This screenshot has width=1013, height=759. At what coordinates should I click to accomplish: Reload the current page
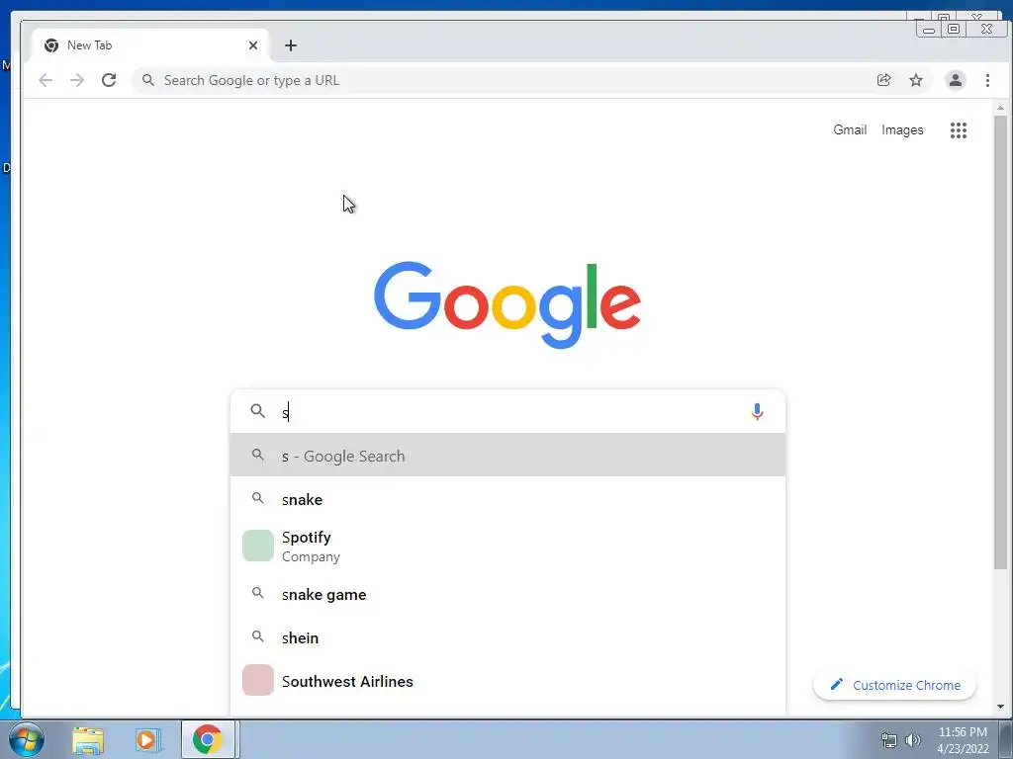point(109,80)
